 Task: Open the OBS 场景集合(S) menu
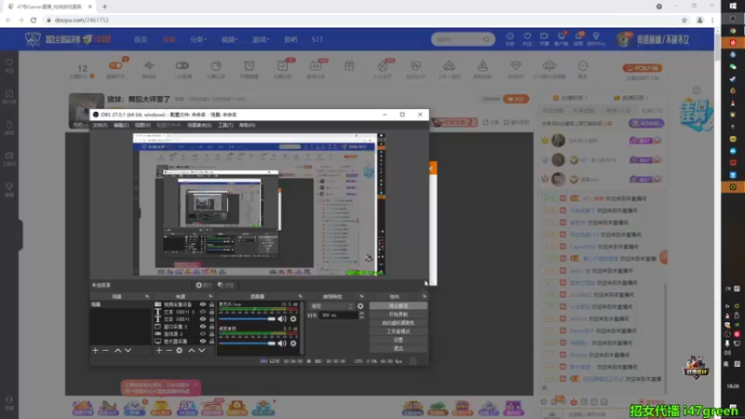pyautogui.click(x=199, y=126)
